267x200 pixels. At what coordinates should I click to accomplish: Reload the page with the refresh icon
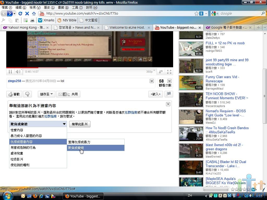20,14
